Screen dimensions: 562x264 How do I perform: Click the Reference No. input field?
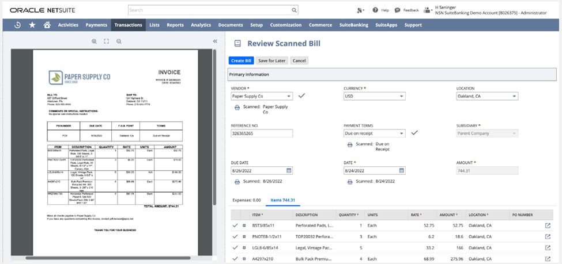(262, 133)
